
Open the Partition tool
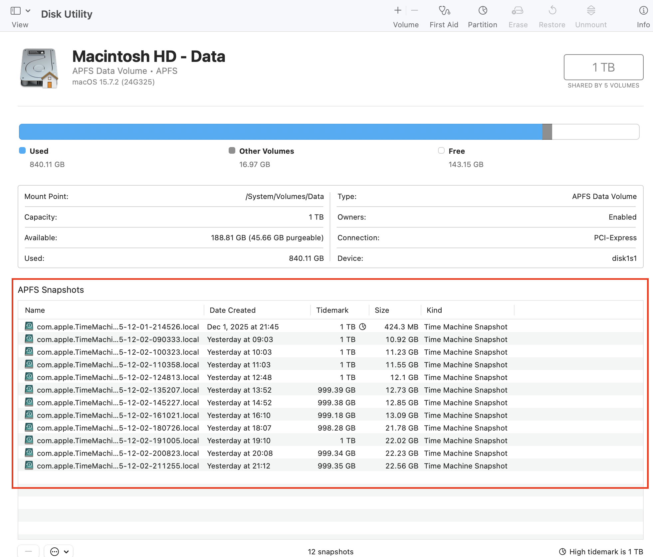482,11
